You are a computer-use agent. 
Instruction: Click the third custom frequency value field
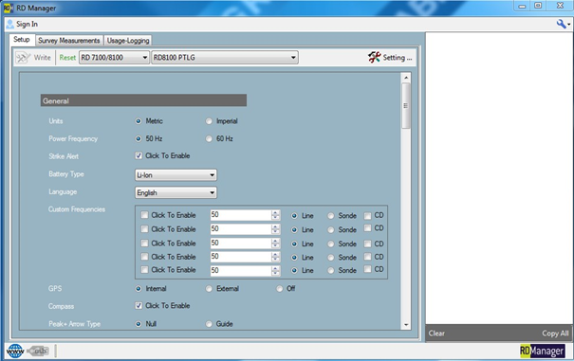click(240, 244)
